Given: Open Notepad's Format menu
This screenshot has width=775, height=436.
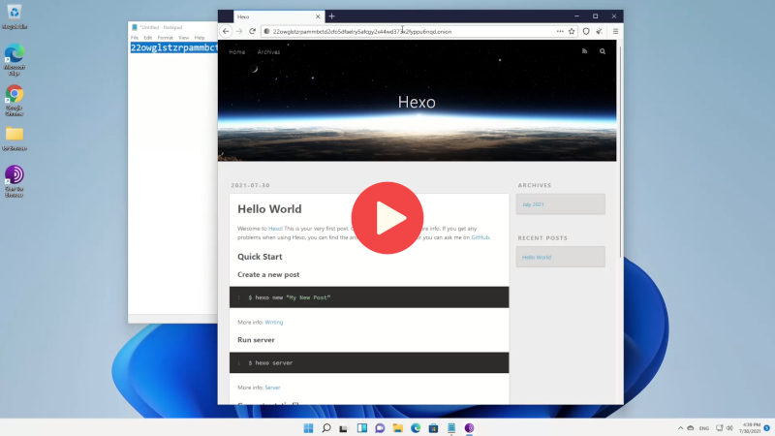Looking at the screenshot, I should [x=164, y=38].
